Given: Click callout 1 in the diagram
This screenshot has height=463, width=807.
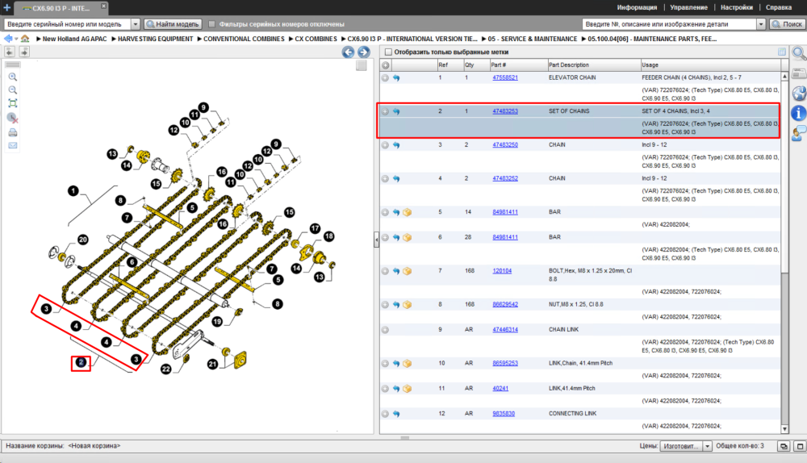Looking at the screenshot, I should pos(73,191).
